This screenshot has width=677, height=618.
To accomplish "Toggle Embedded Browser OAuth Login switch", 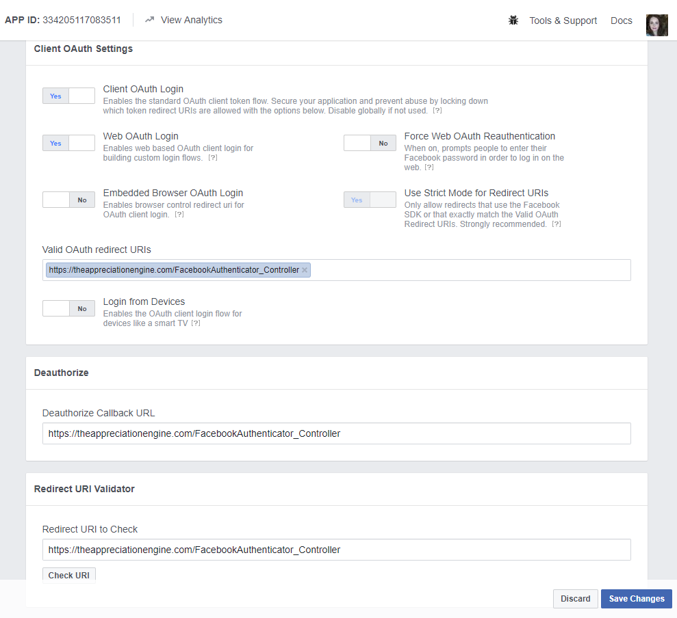I will (x=68, y=200).
